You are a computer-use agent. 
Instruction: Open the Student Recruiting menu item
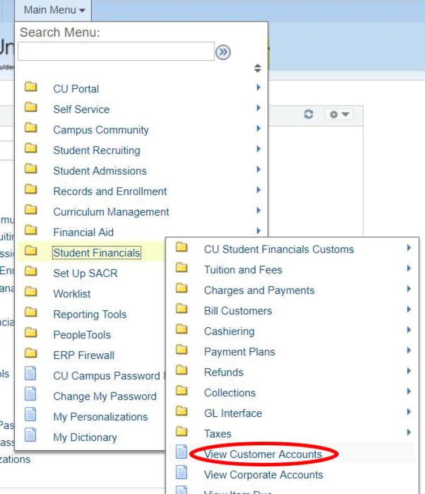coord(97,150)
